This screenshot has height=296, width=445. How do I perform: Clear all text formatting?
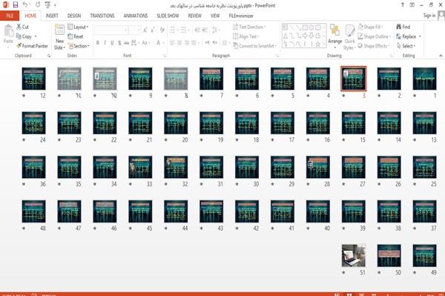(162, 30)
